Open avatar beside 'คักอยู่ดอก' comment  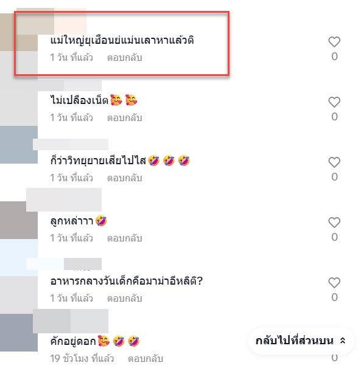click(19, 333)
